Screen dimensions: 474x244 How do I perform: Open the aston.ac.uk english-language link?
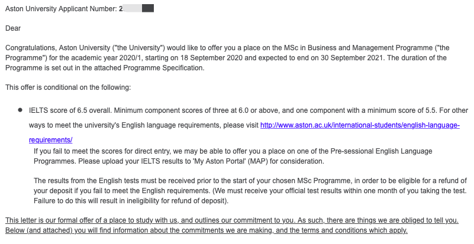pyautogui.click(x=360, y=126)
